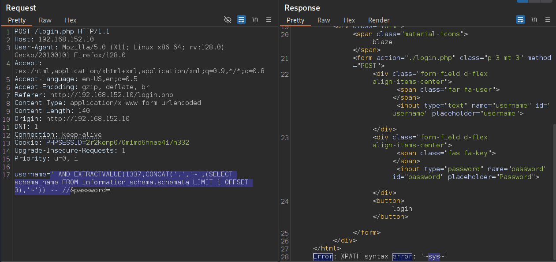Toggle show newline \n icon in Response panel
556x262 pixels.
click(x=534, y=20)
